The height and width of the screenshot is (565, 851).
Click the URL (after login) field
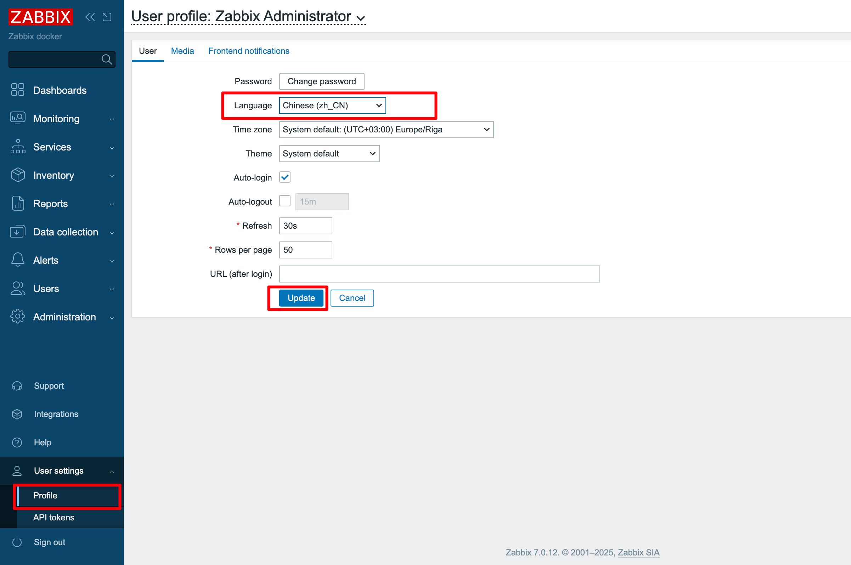[440, 274]
